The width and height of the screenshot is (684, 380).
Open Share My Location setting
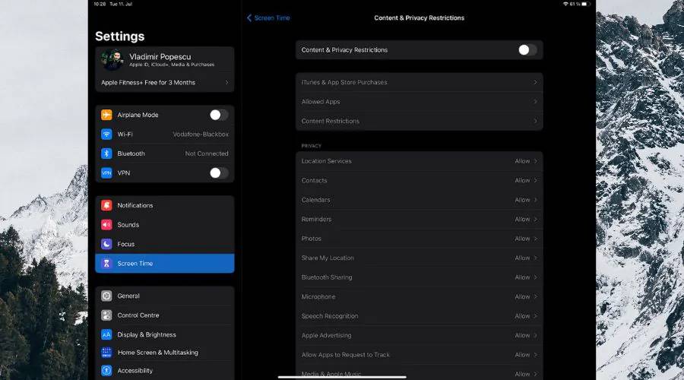[420, 258]
